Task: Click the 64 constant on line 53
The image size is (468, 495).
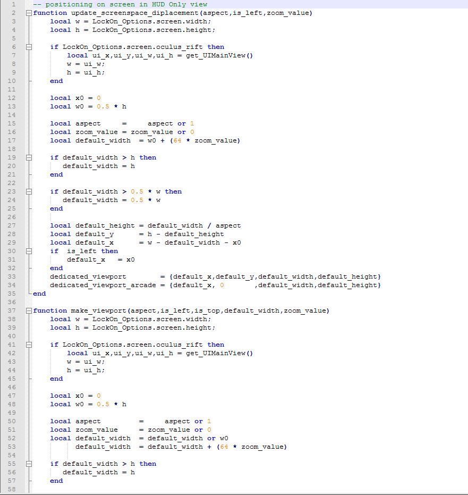Action: coord(226,447)
